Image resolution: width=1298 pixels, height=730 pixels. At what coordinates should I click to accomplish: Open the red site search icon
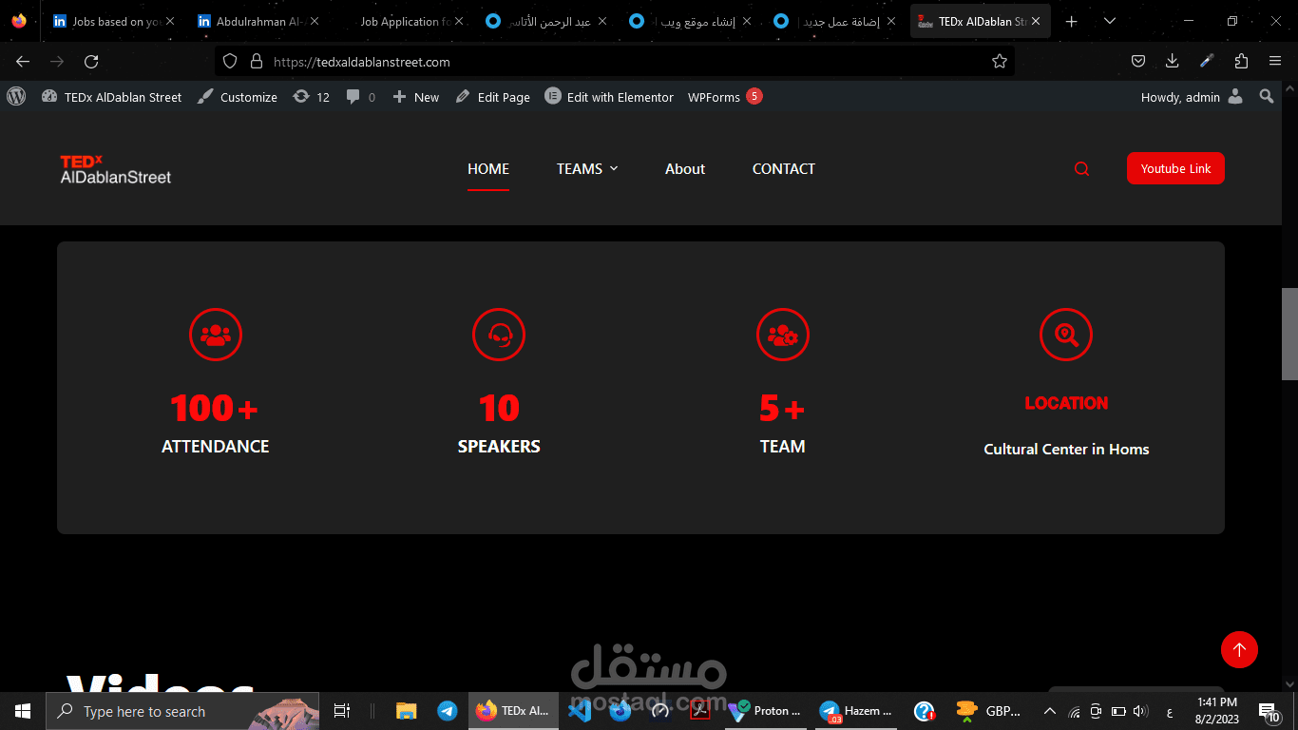pyautogui.click(x=1081, y=169)
